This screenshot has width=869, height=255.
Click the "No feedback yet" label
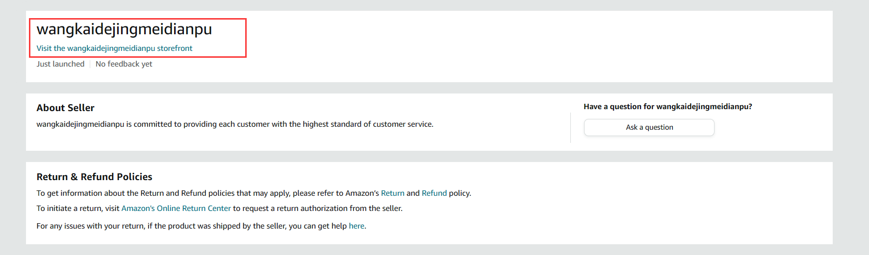124,64
